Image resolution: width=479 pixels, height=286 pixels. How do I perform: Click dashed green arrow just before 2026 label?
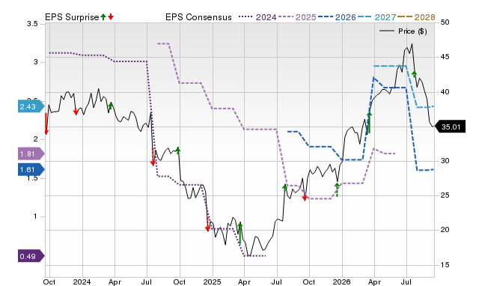coord(337,189)
